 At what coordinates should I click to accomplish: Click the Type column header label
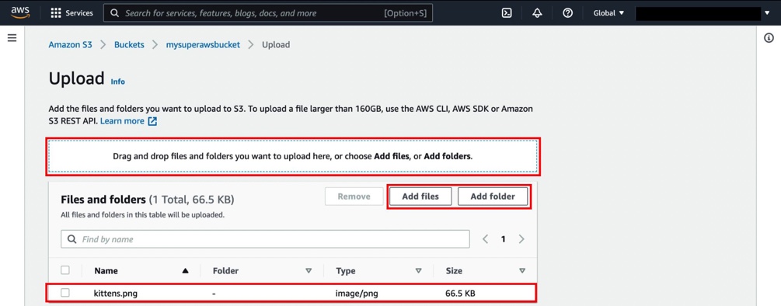coord(346,271)
